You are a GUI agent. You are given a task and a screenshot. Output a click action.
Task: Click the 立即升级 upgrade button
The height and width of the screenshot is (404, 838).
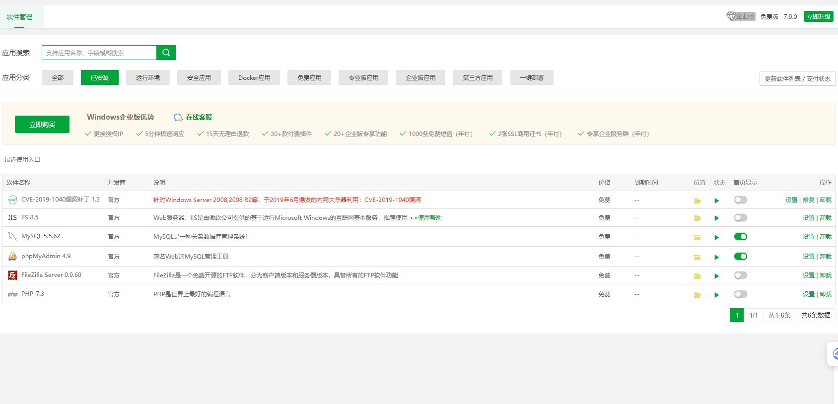pos(819,16)
